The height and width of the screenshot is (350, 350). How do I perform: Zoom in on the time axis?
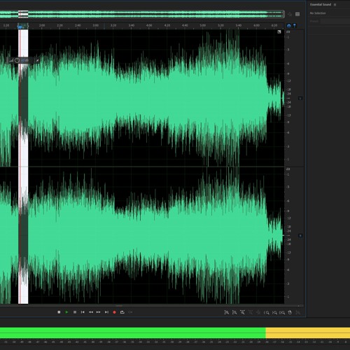tap(242, 312)
